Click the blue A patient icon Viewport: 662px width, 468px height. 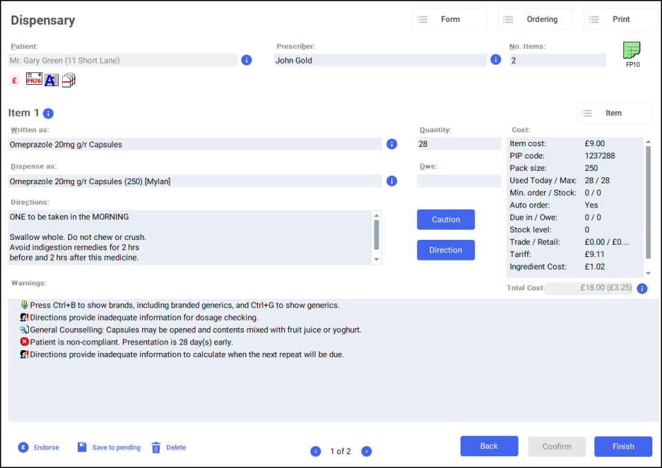point(52,80)
